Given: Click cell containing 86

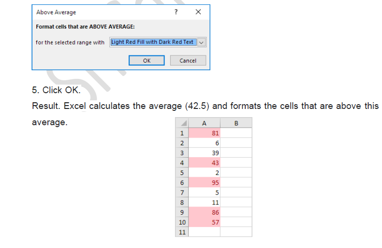Looking at the screenshot, I should (204, 212).
